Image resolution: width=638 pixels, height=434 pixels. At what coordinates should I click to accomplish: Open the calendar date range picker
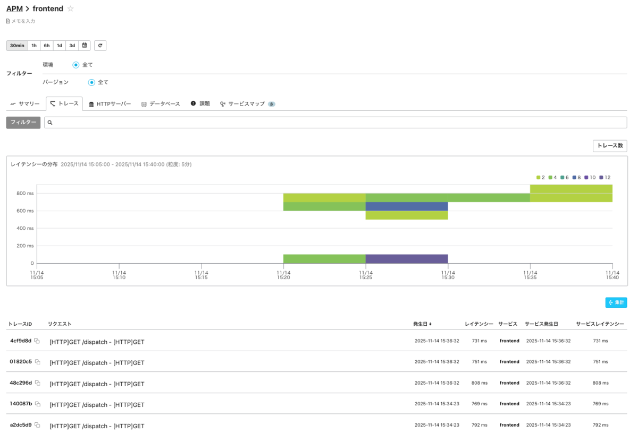[x=85, y=46]
